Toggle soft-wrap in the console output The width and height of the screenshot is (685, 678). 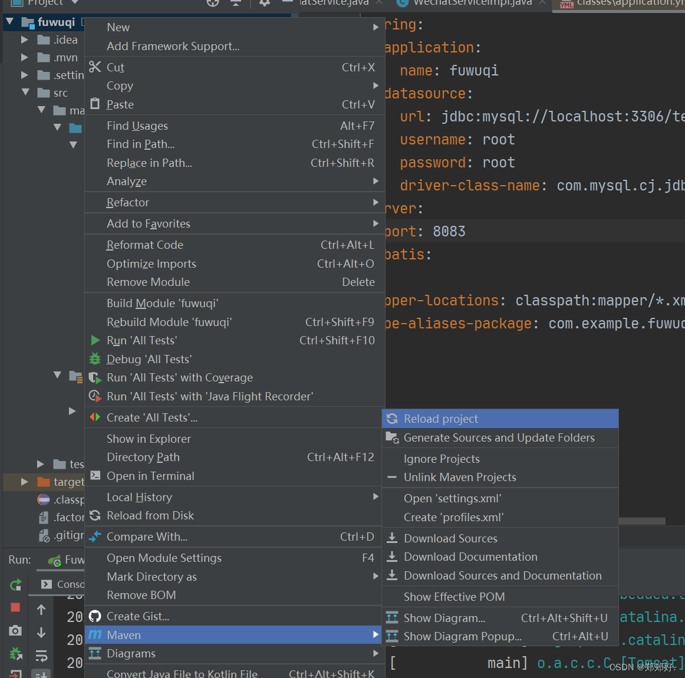coord(41,654)
